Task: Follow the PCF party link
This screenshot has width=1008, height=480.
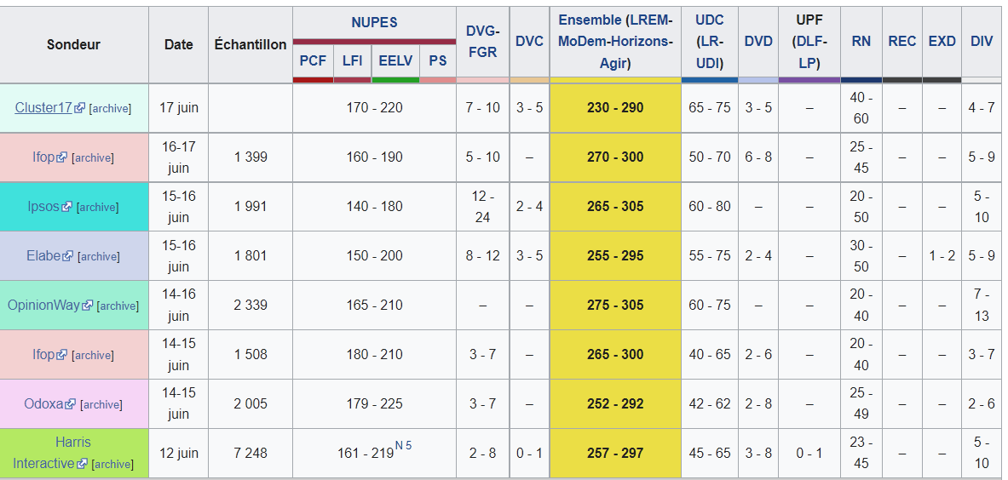Action: point(313,60)
